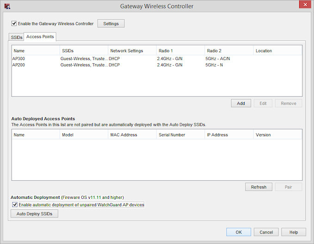Viewport: 314px width, 244px height.
Task: Click the Network Settings column header
Action: click(x=132, y=51)
